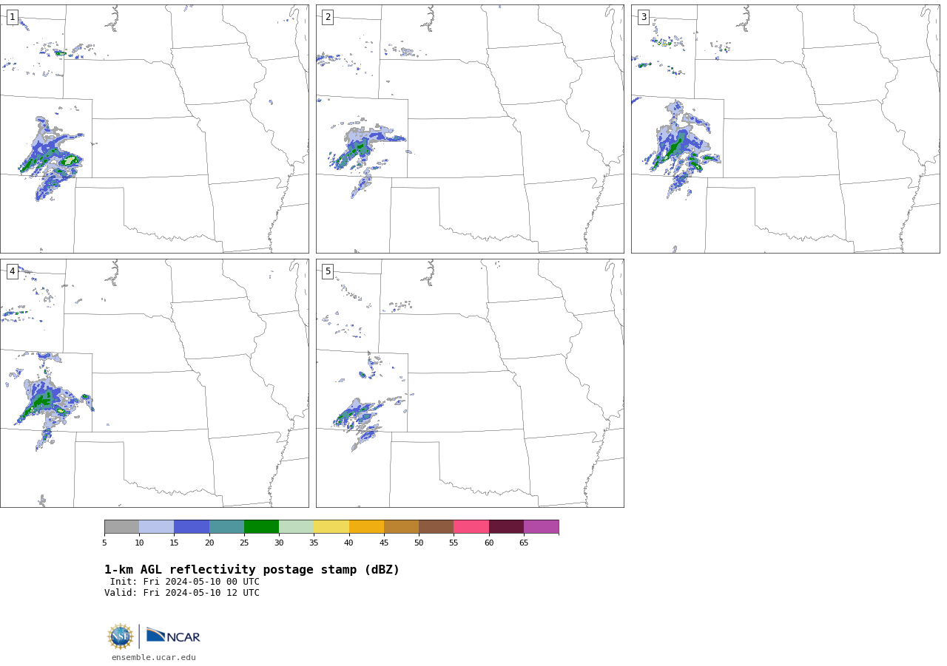The width and height of the screenshot is (947, 666).
Task: Click the NCAR logo
Action: pos(173,636)
